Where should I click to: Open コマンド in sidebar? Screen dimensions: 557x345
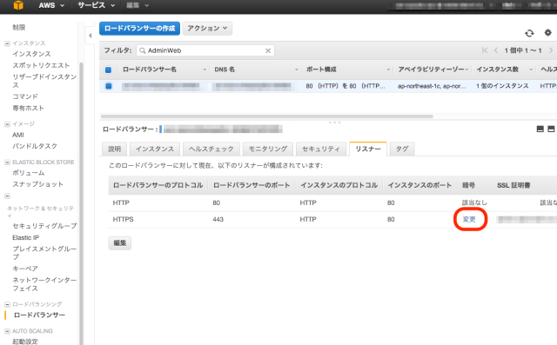pos(25,96)
